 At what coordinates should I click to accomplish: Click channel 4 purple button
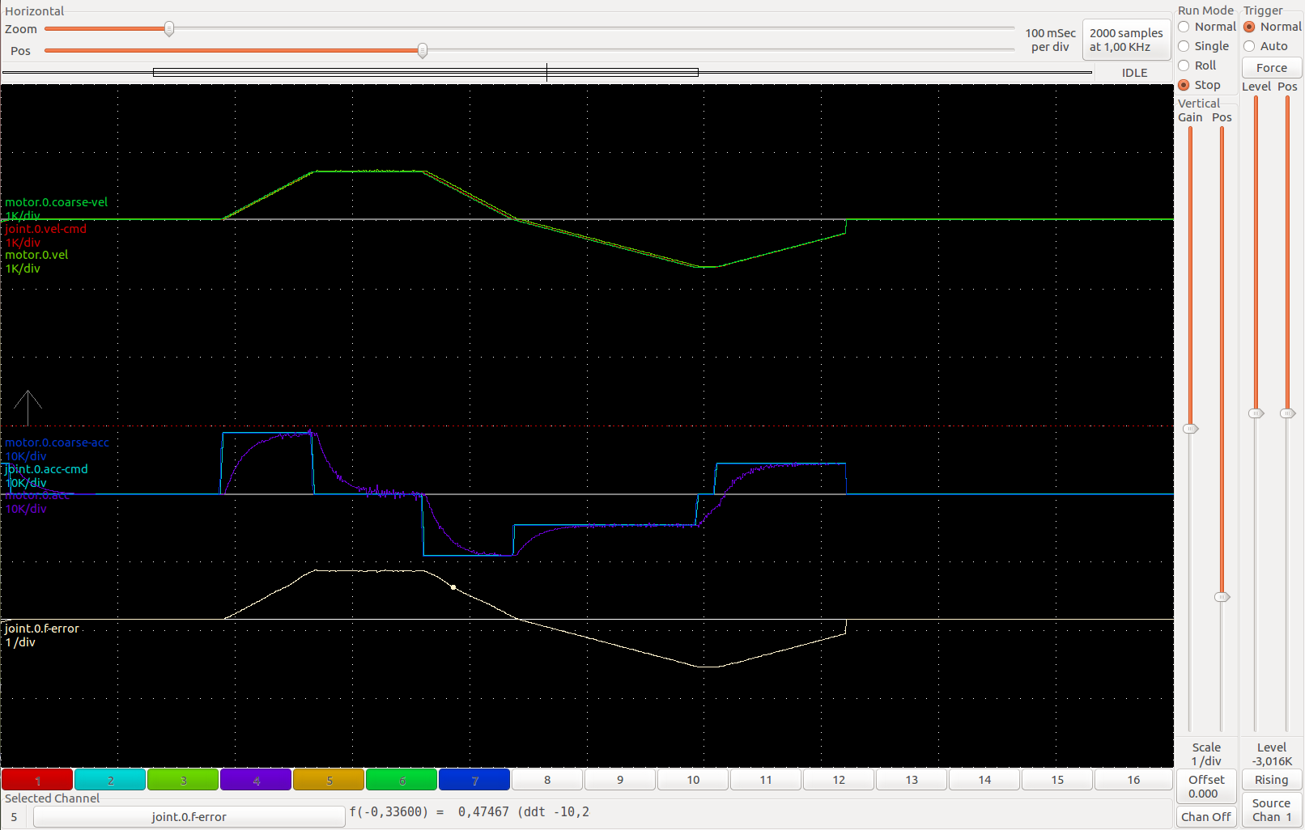[x=256, y=780]
